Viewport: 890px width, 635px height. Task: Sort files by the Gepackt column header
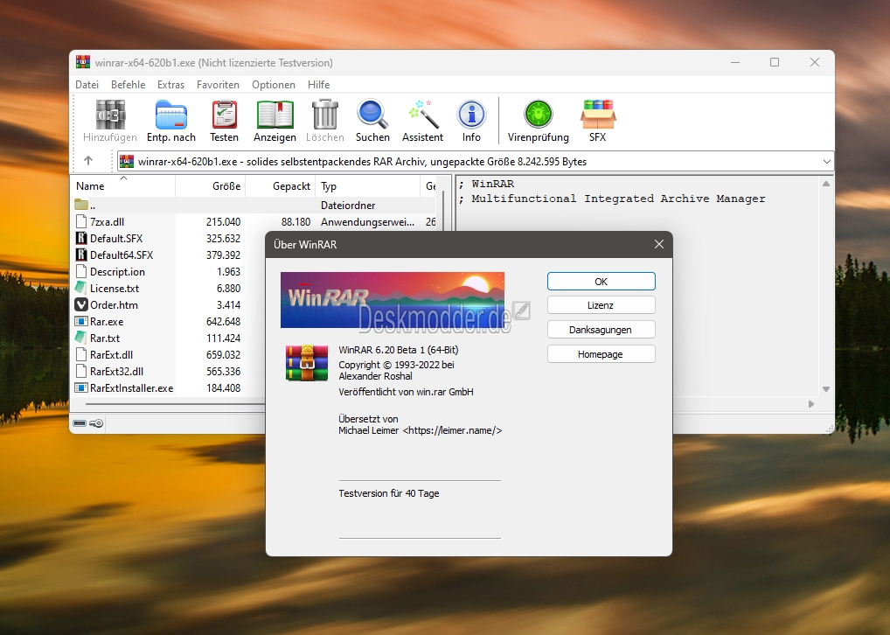280,185
